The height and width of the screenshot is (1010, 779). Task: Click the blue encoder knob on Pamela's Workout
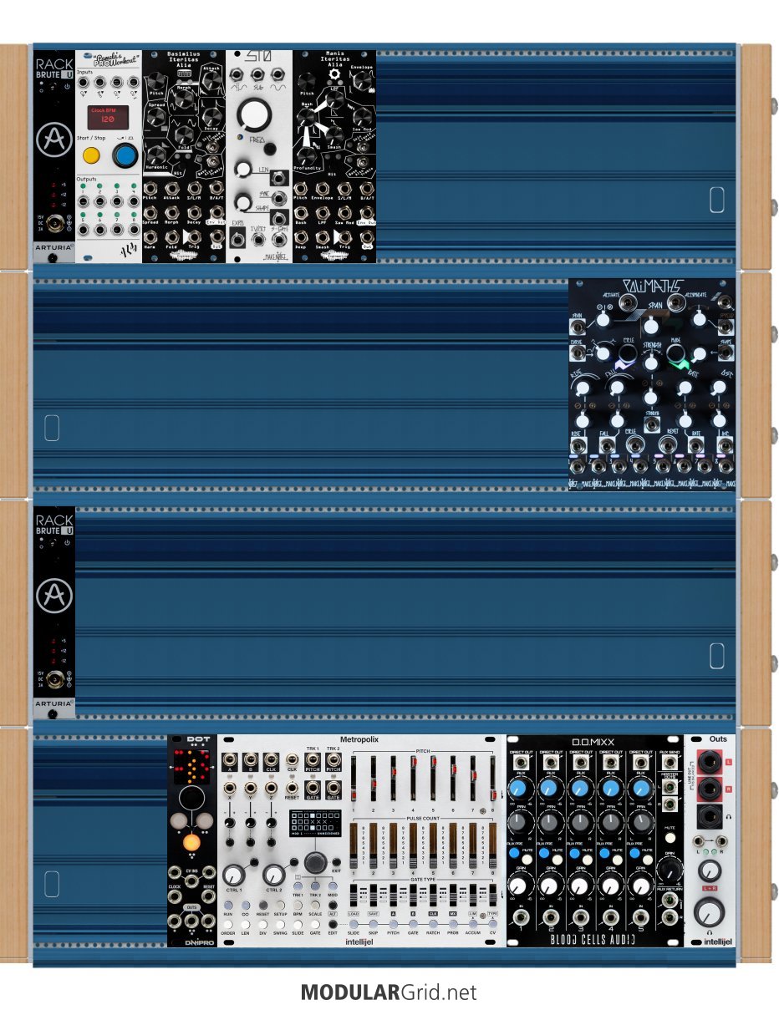pyautogui.click(x=125, y=155)
